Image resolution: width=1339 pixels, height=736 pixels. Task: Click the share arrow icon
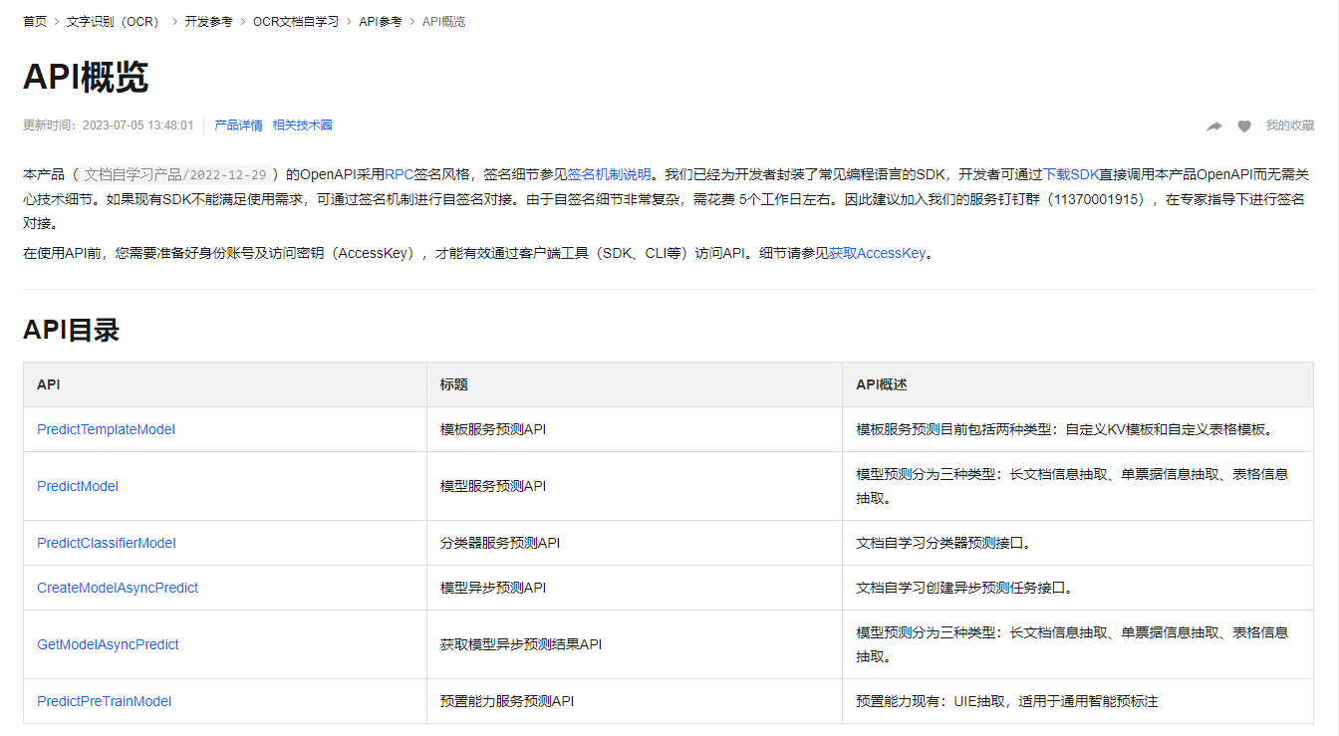(x=1214, y=126)
